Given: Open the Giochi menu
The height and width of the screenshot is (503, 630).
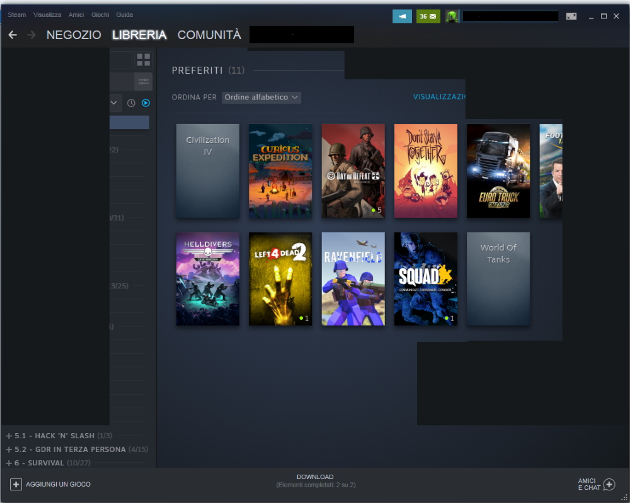Looking at the screenshot, I should point(100,14).
